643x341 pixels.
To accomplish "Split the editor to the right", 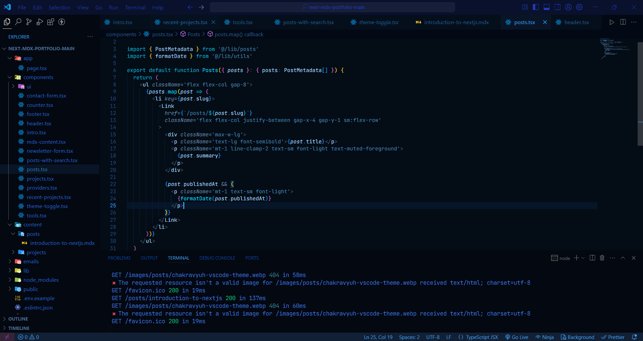I will (623, 22).
